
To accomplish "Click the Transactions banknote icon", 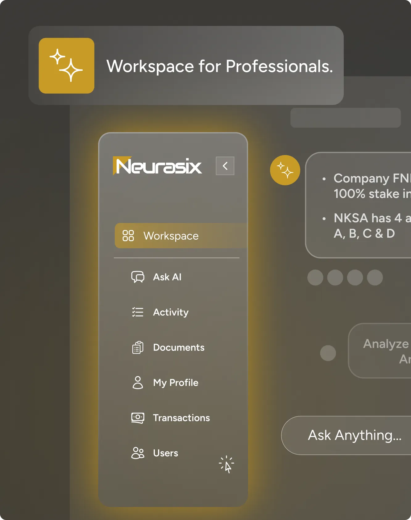I will pyautogui.click(x=138, y=418).
